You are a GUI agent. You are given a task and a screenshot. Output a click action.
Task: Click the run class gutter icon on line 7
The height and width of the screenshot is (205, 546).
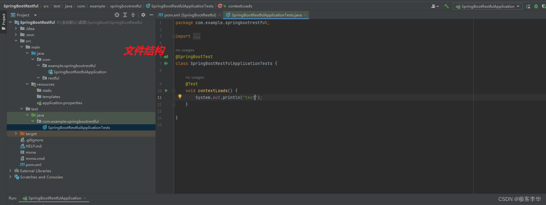click(166, 63)
